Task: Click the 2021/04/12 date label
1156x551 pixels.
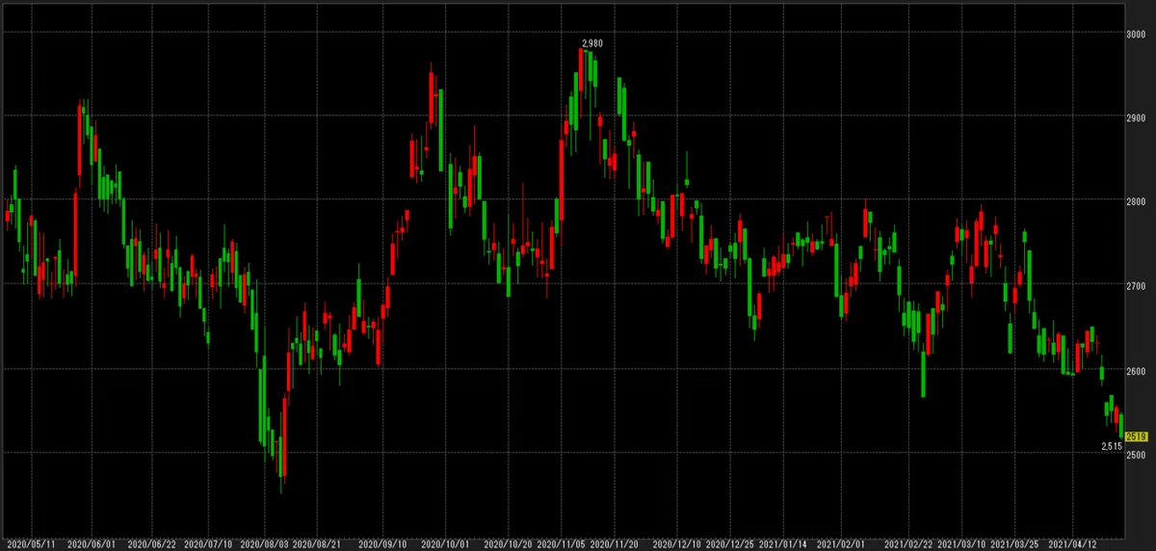Action: 1071,544
